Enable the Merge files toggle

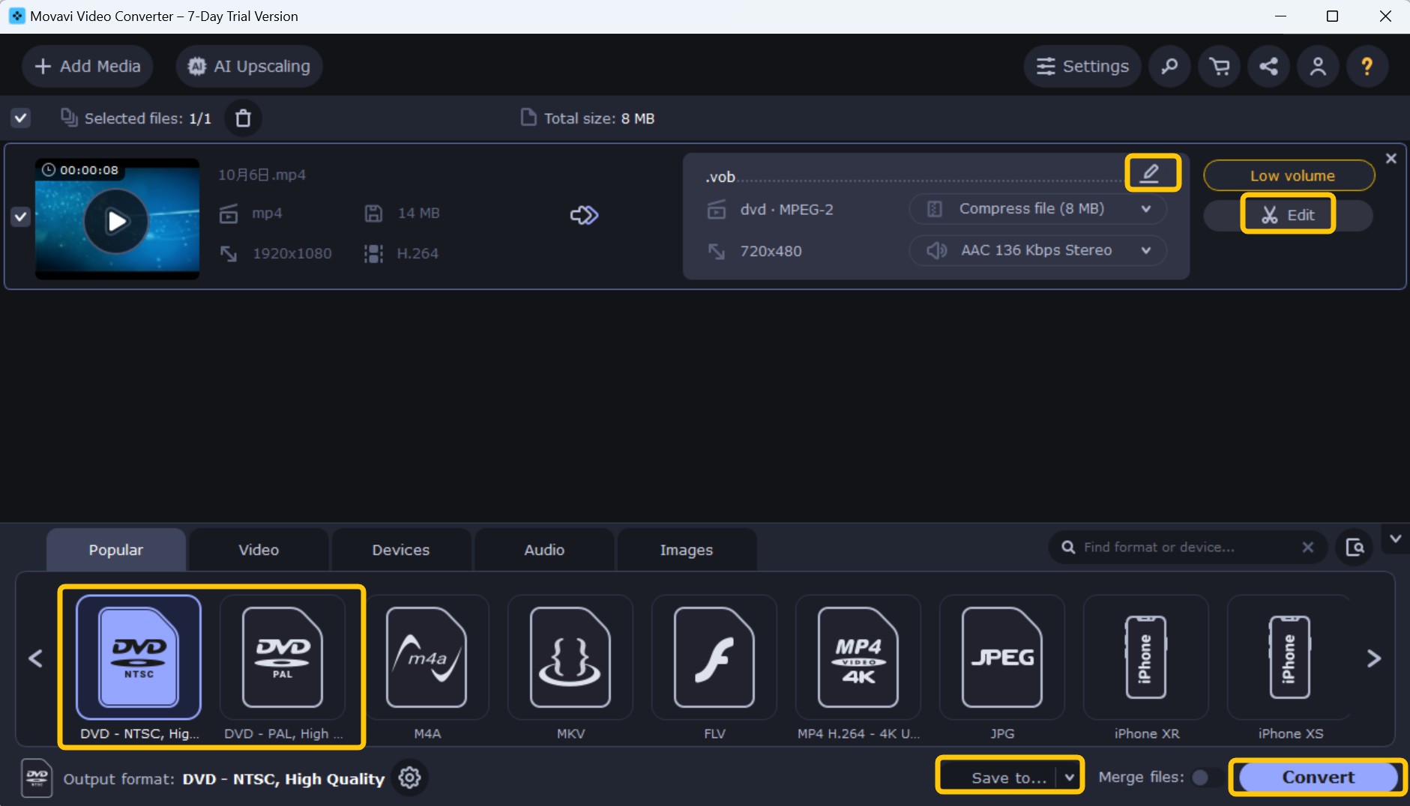pos(1203,778)
